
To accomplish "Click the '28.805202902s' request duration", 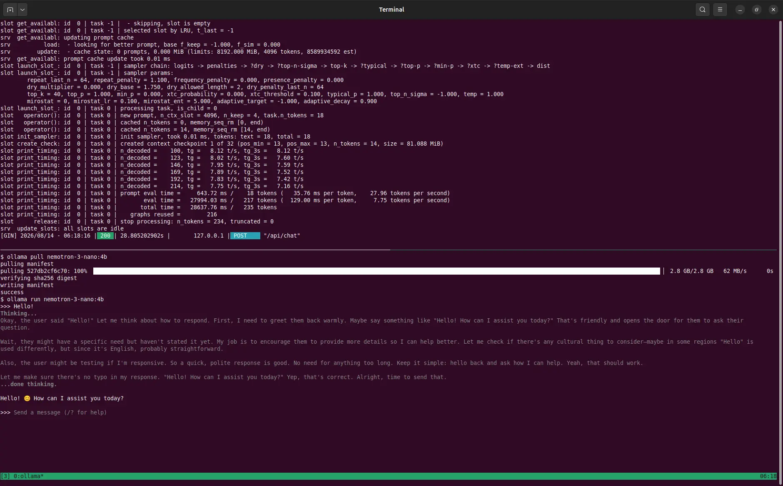I will point(142,236).
